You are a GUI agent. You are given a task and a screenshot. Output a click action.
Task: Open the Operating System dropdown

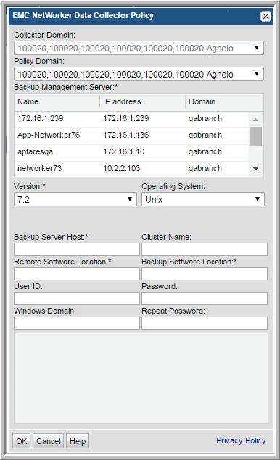tap(203, 199)
